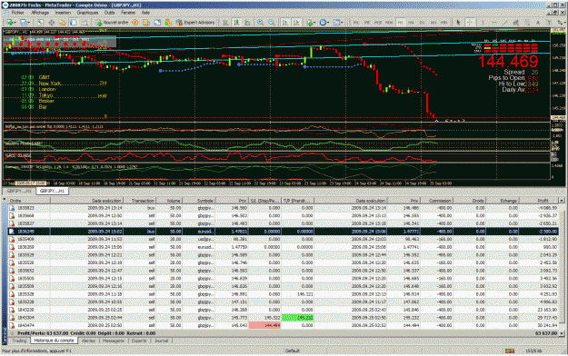Expand the arrows objects dropdown
This screenshot has height=356, width=568.
point(564,23)
